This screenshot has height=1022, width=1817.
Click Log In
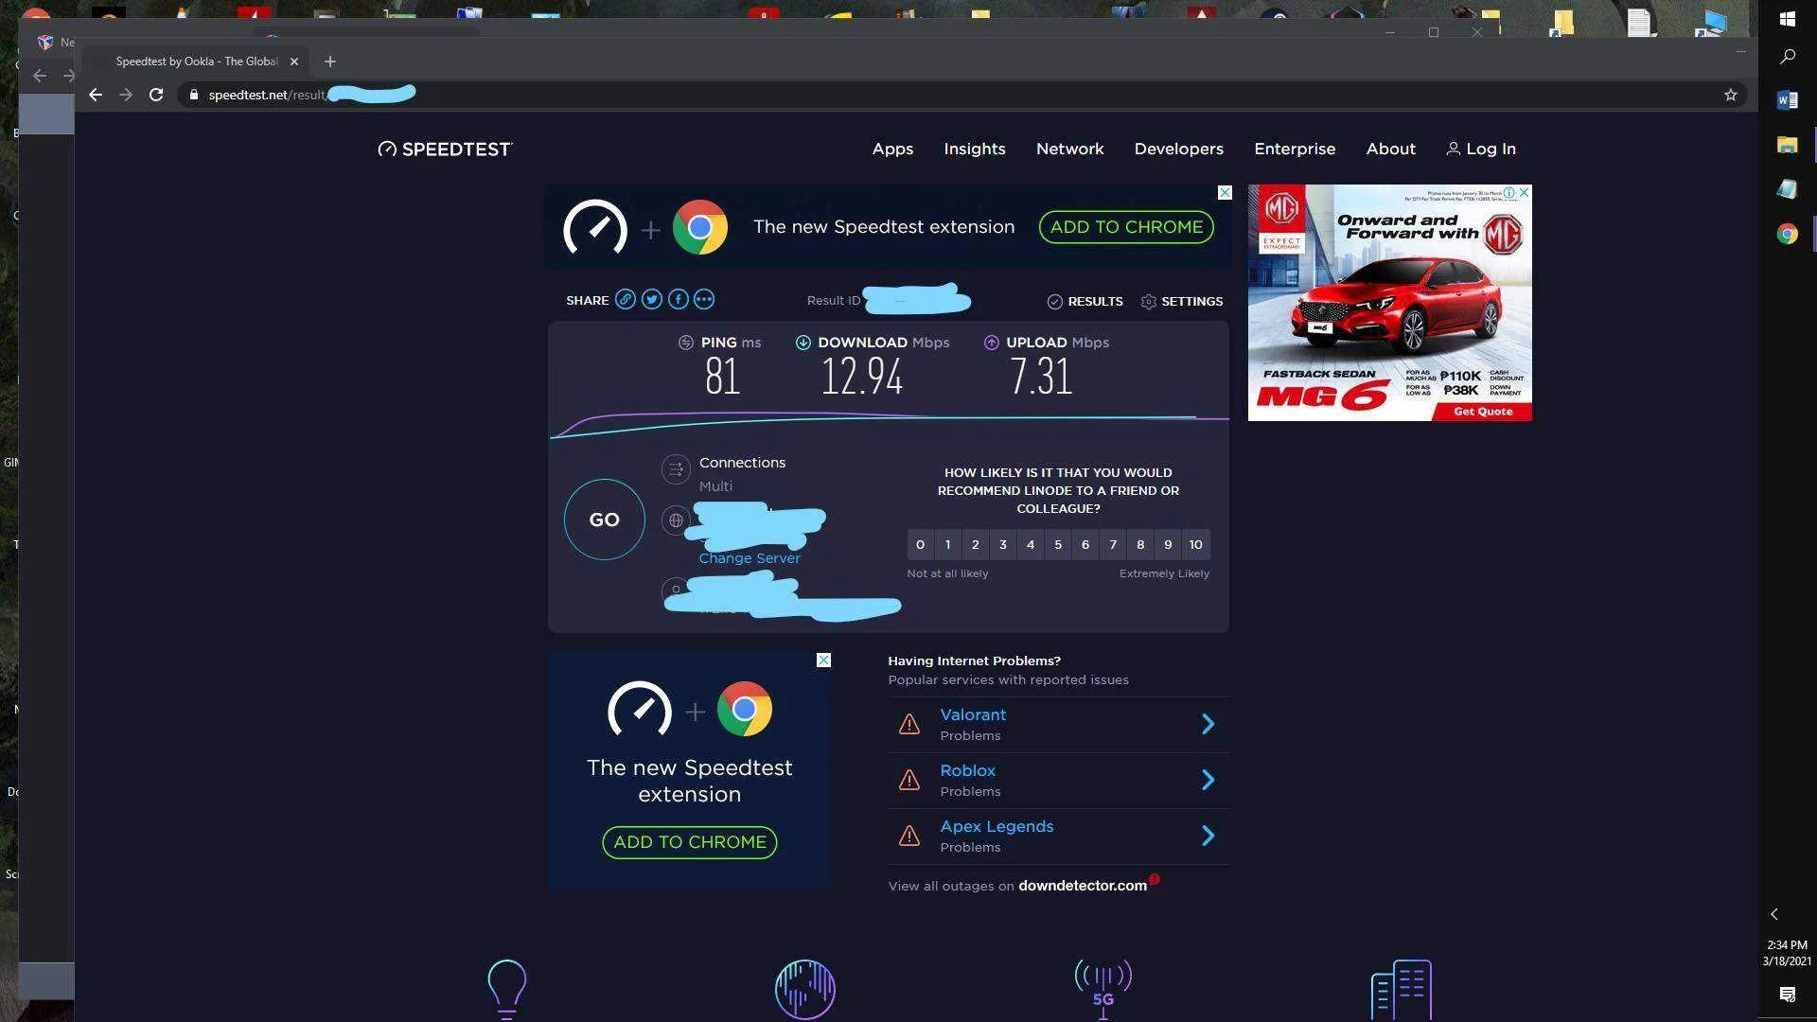click(x=1481, y=149)
